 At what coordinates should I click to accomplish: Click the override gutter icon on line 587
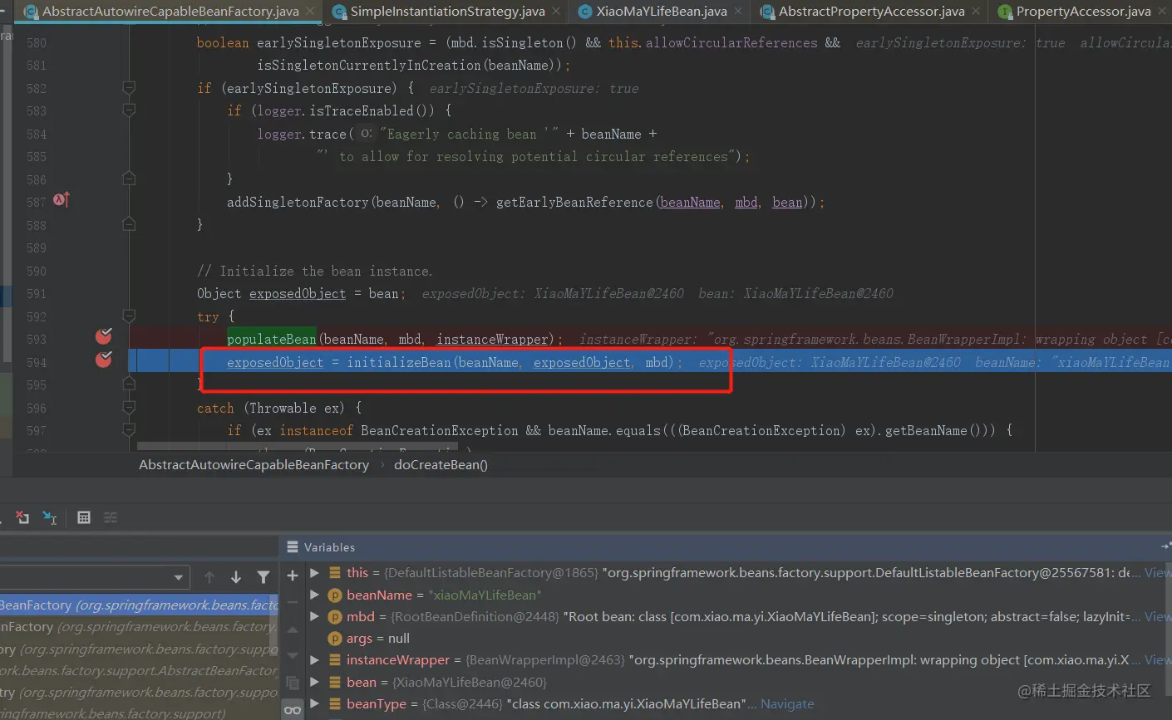[x=62, y=200]
